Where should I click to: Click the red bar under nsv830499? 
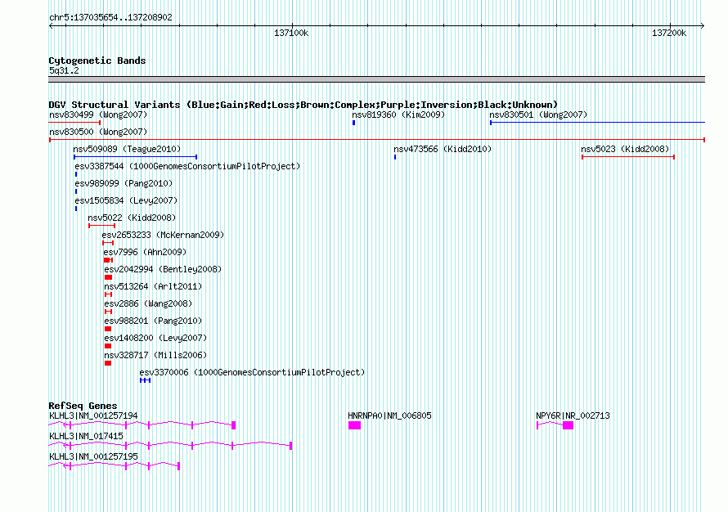tap(74, 123)
